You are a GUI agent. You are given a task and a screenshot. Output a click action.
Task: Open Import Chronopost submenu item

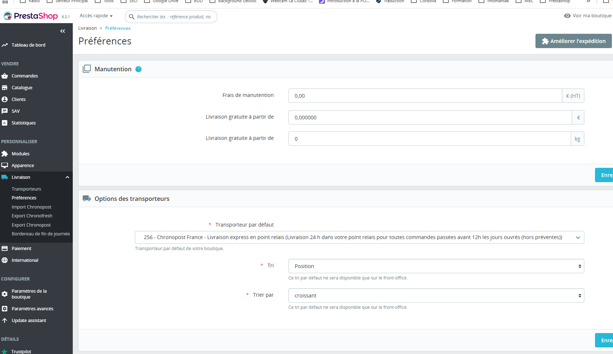coord(32,207)
